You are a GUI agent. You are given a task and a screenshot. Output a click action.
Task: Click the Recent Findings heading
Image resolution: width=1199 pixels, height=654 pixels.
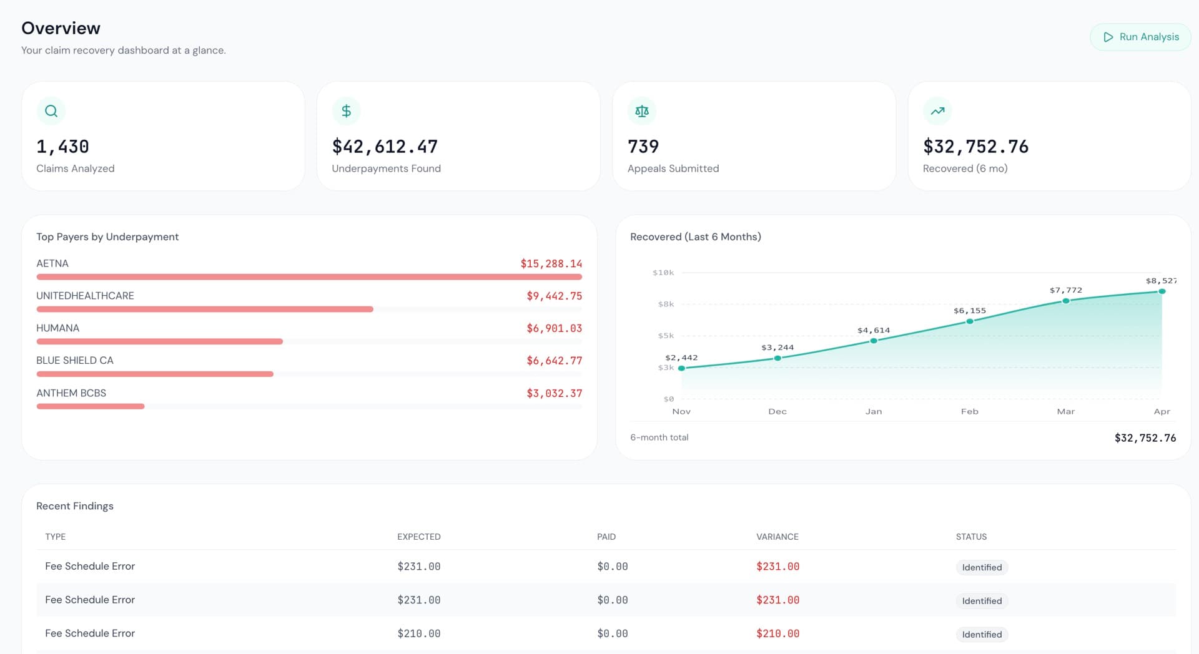point(75,506)
